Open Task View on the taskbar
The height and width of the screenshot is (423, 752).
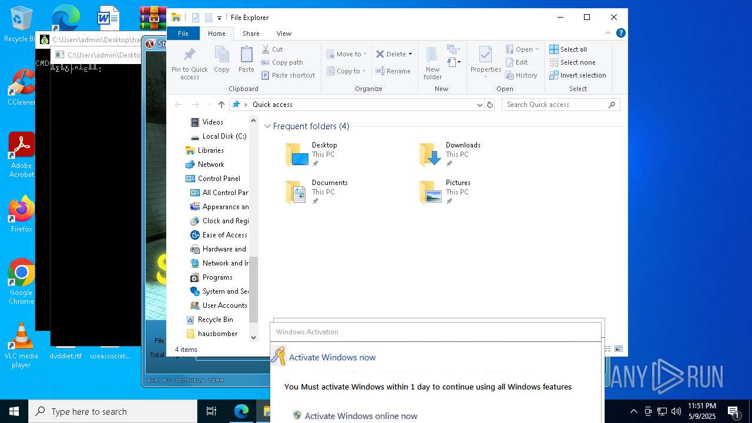(x=211, y=411)
